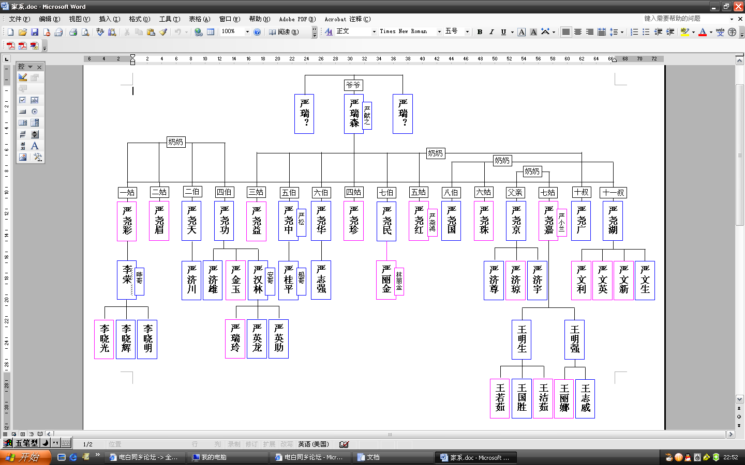This screenshot has height=465, width=745.
Task: Click the Save icon in the toolbar
Action: (34, 32)
